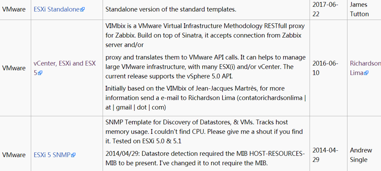Click the SNMP Template for Discovery paragraph
The image size is (381, 171).
click(204, 132)
